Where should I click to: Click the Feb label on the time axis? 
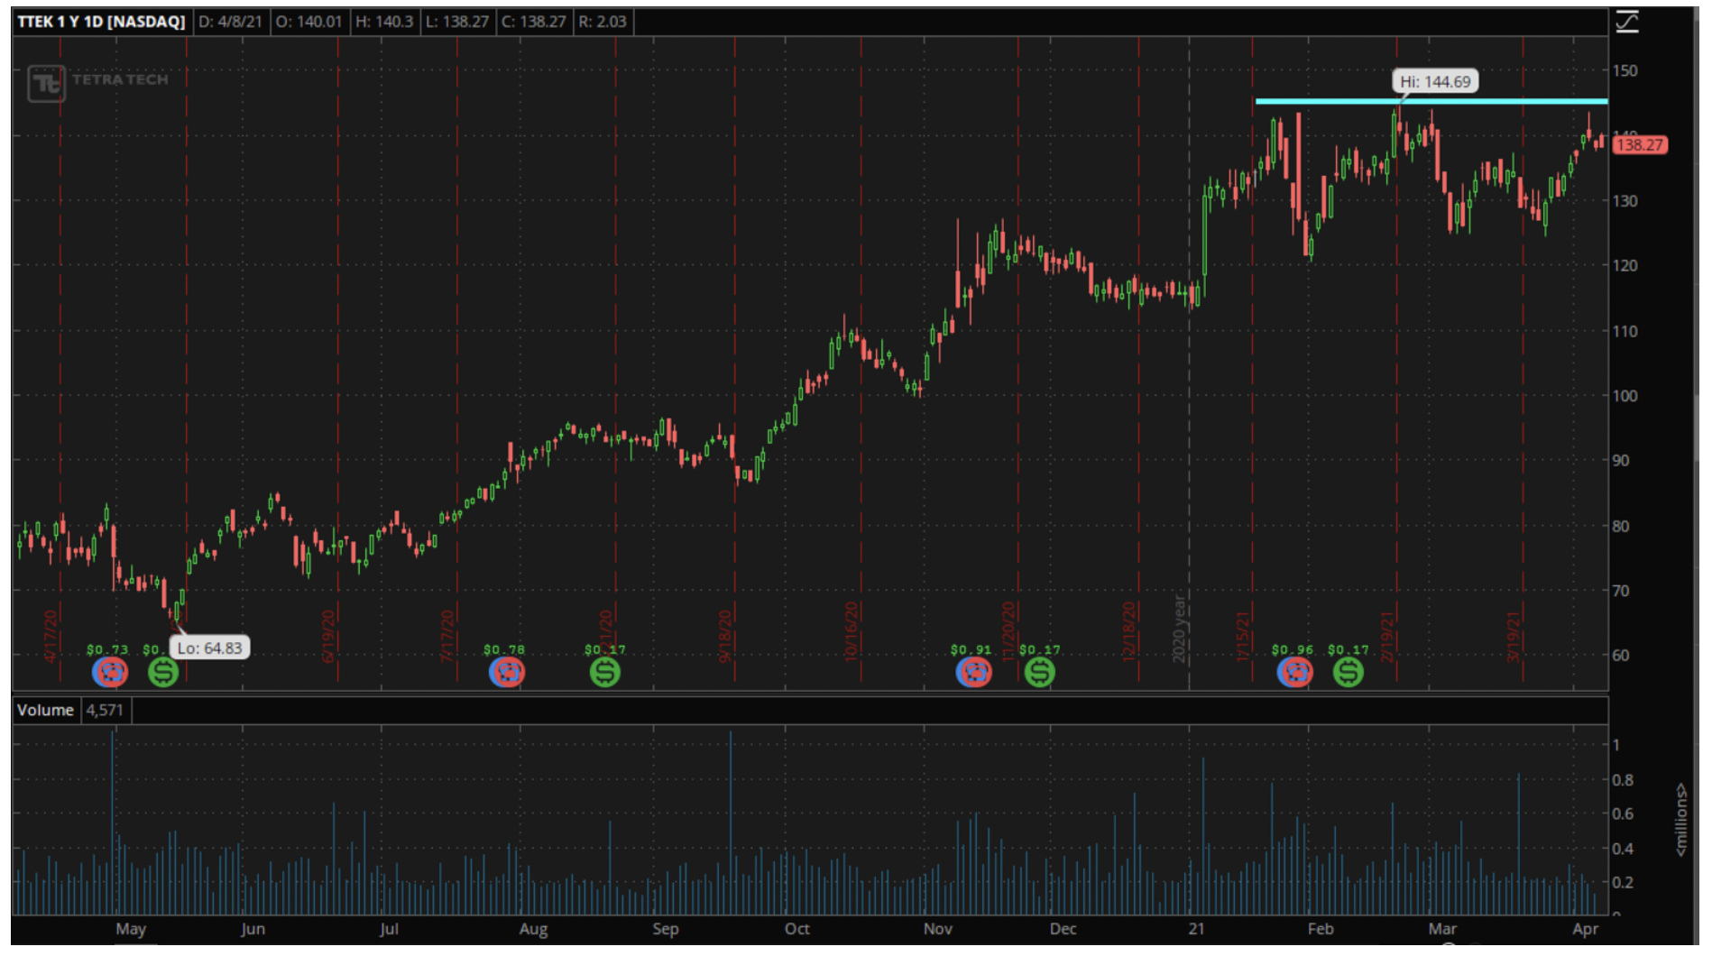click(x=1321, y=929)
